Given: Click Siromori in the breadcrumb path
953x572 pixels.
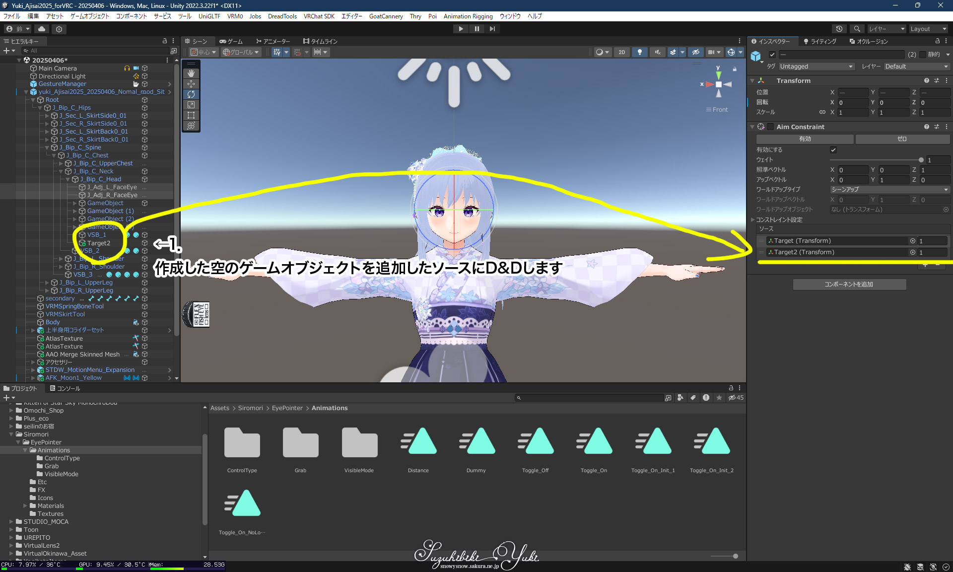Looking at the screenshot, I should (x=250, y=408).
